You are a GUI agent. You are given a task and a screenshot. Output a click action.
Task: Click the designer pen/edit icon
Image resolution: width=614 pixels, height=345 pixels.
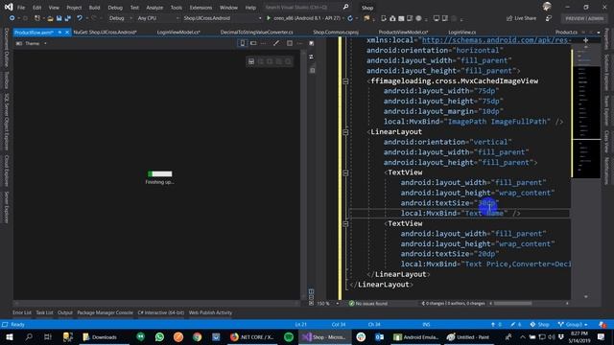276,43
